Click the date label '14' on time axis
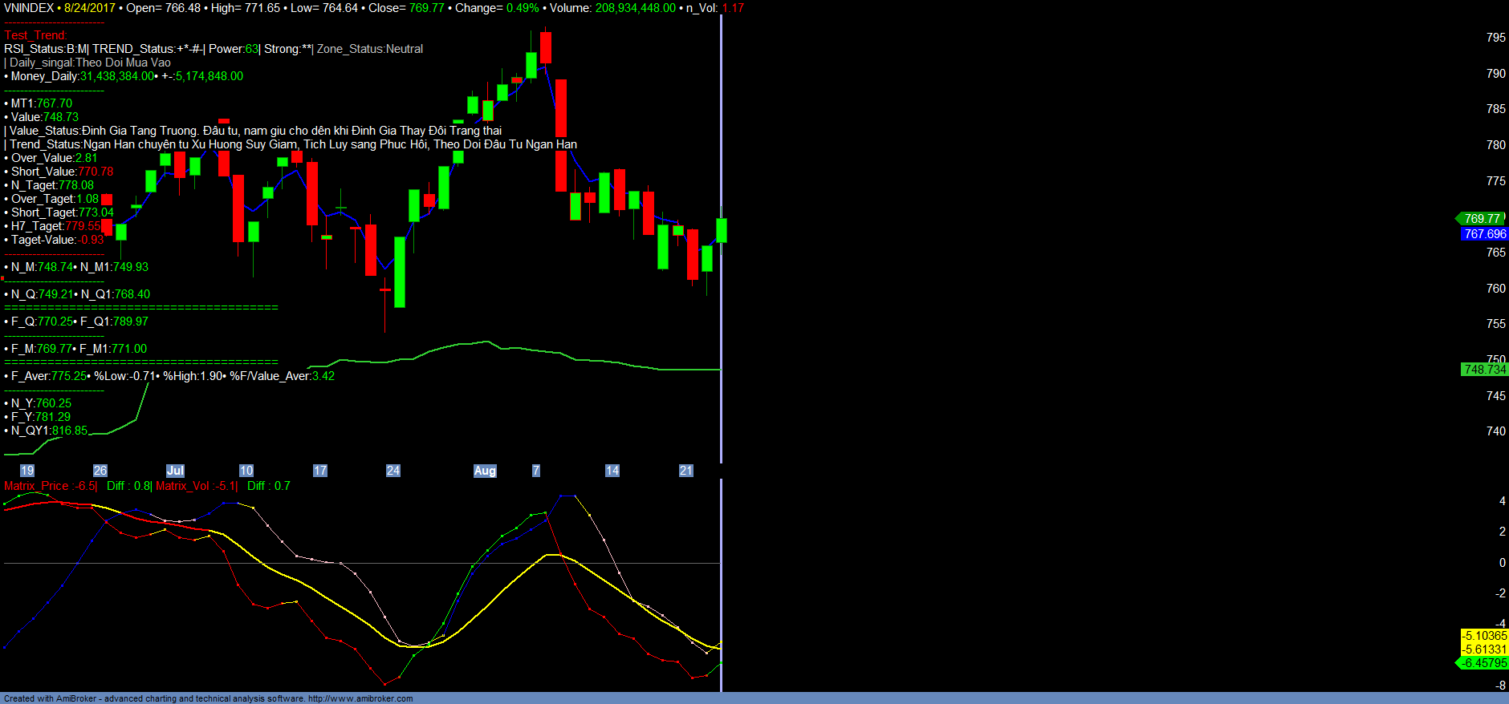 612,471
